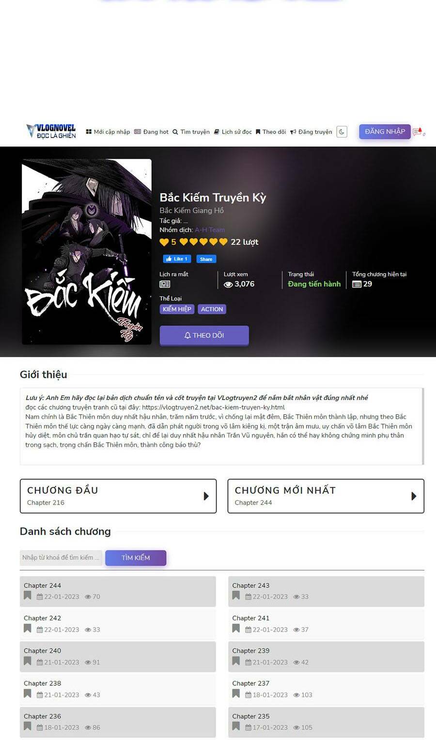This screenshot has height=740, width=436.
Task: Focus the chapter keyword search field
Action: pyautogui.click(x=61, y=557)
